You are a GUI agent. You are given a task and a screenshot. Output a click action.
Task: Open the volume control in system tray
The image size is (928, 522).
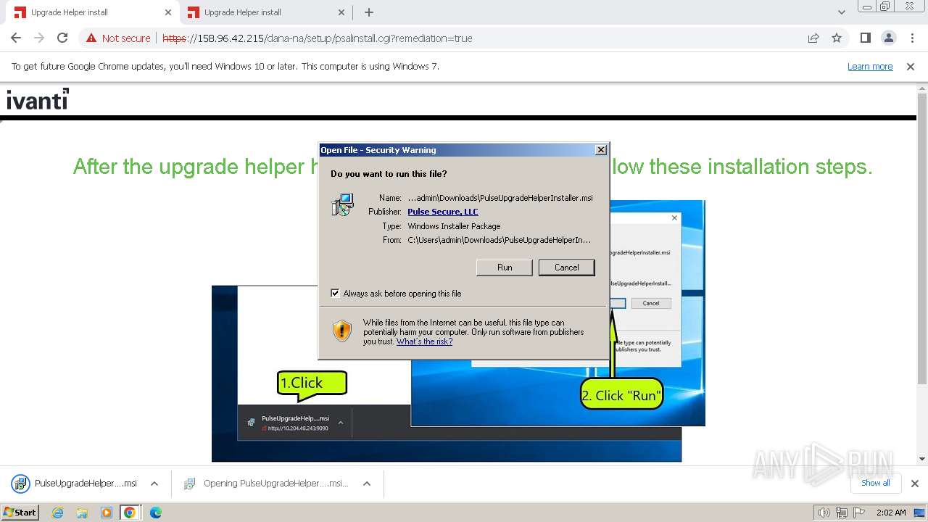pyautogui.click(x=824, y=513)
